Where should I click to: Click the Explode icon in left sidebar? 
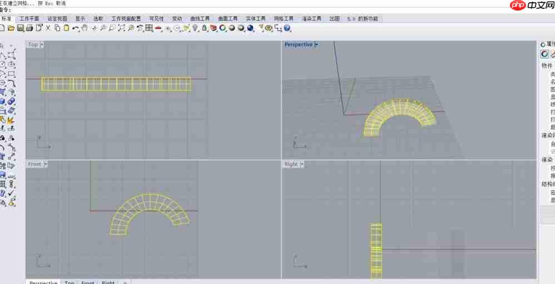coord(11,120)
